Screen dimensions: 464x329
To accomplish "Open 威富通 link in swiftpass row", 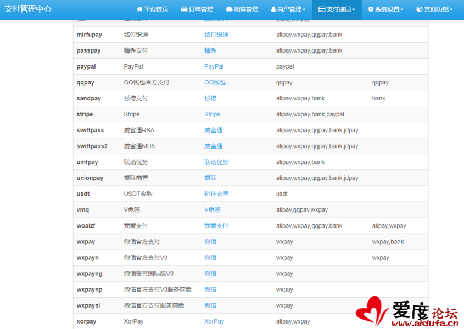I will 214,131.
